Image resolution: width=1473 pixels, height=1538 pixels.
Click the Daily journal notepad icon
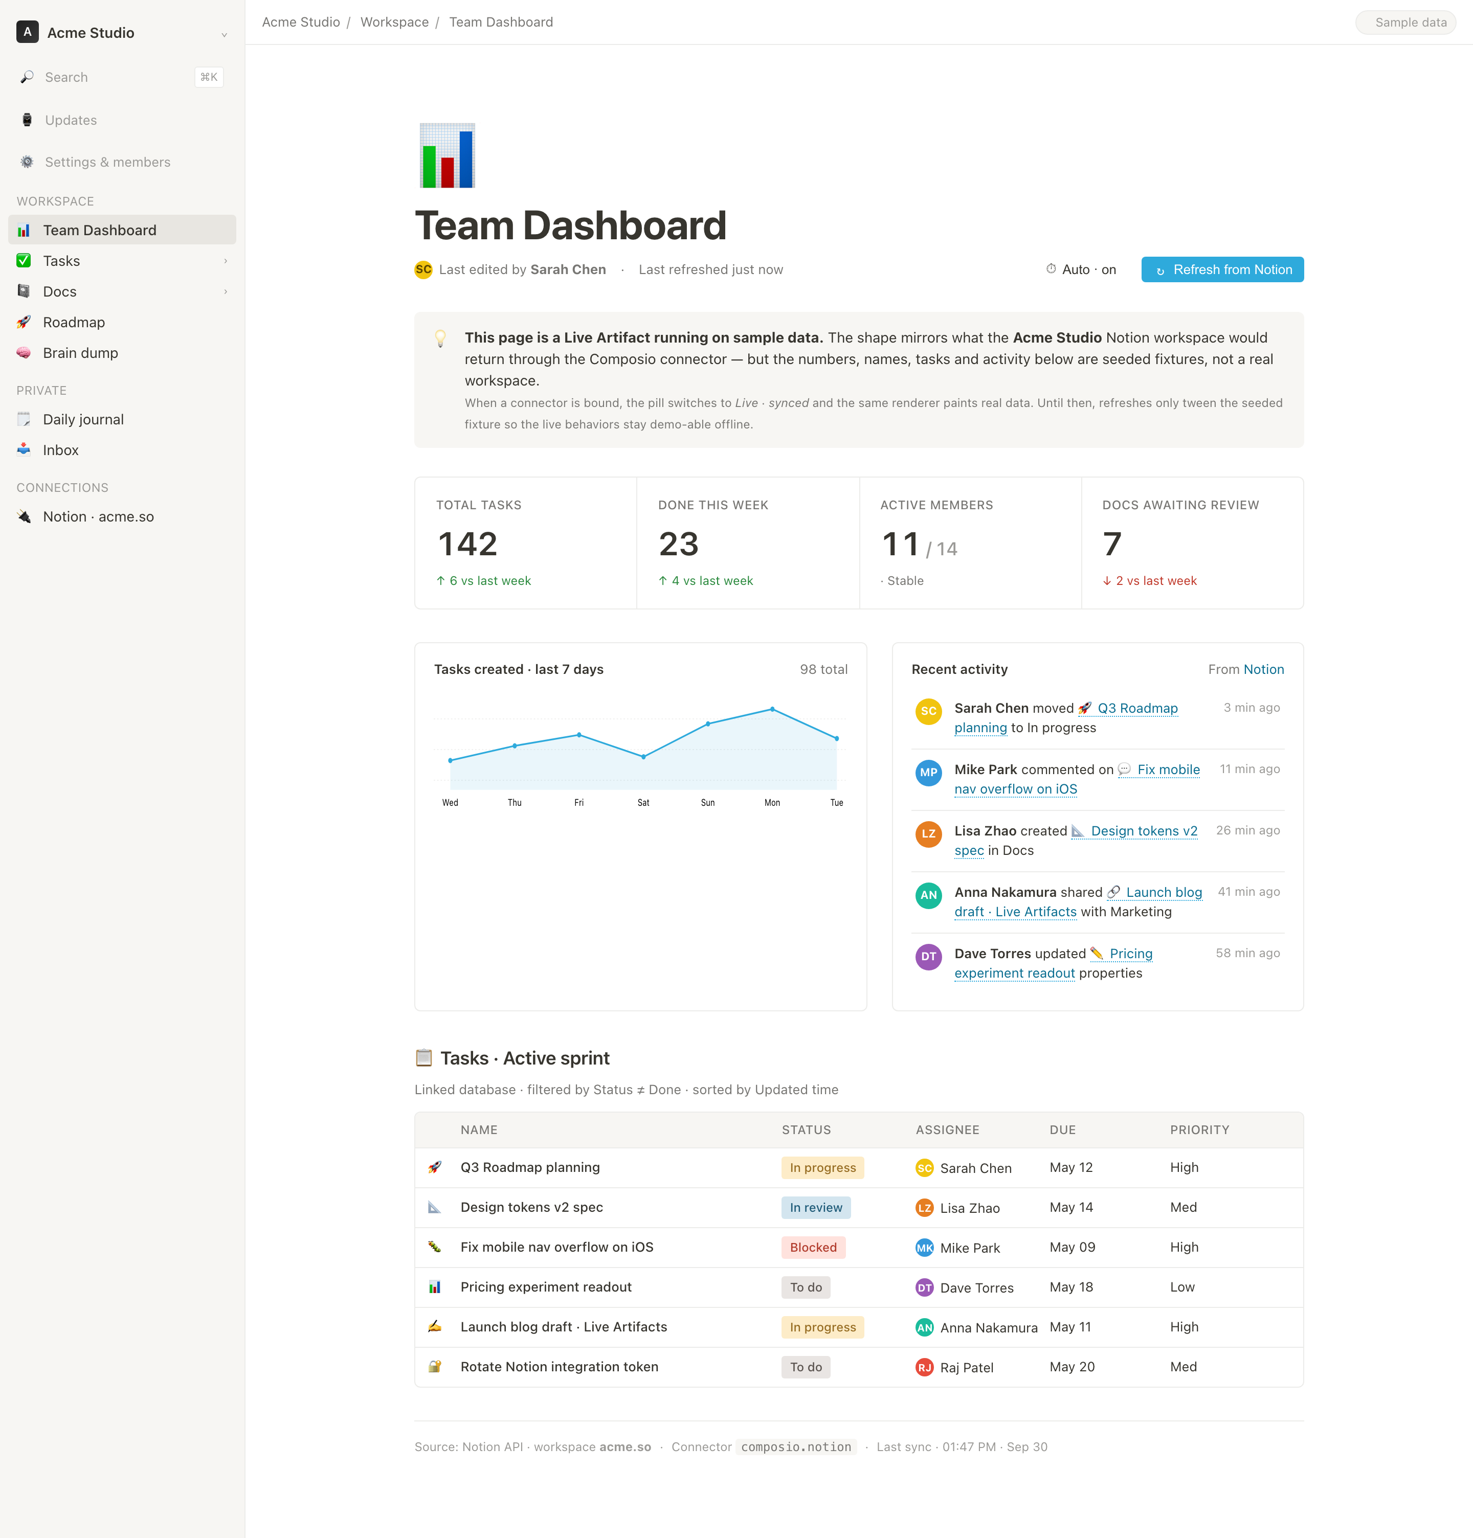click(25, 419)
